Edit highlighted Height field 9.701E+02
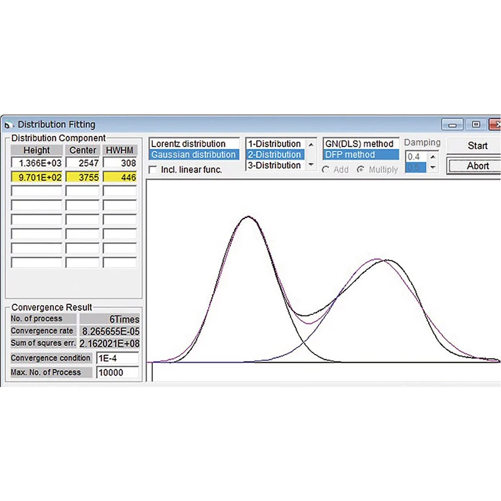The image size is (501, 501). point(37,177)
